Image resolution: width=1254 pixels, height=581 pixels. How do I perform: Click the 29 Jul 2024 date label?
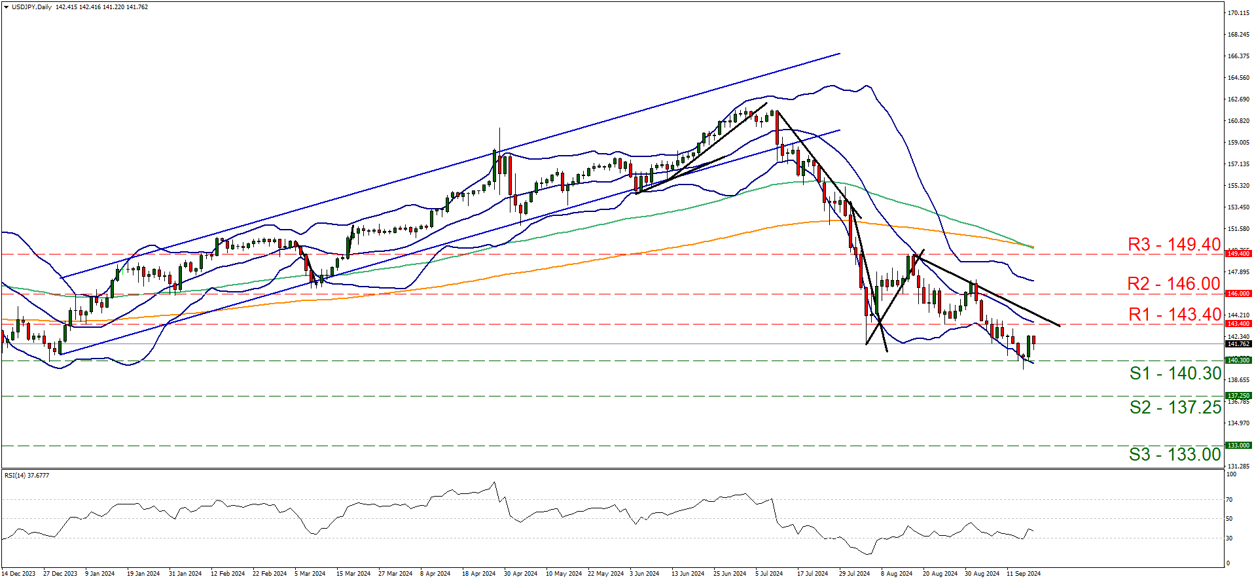tap(855, 574)
